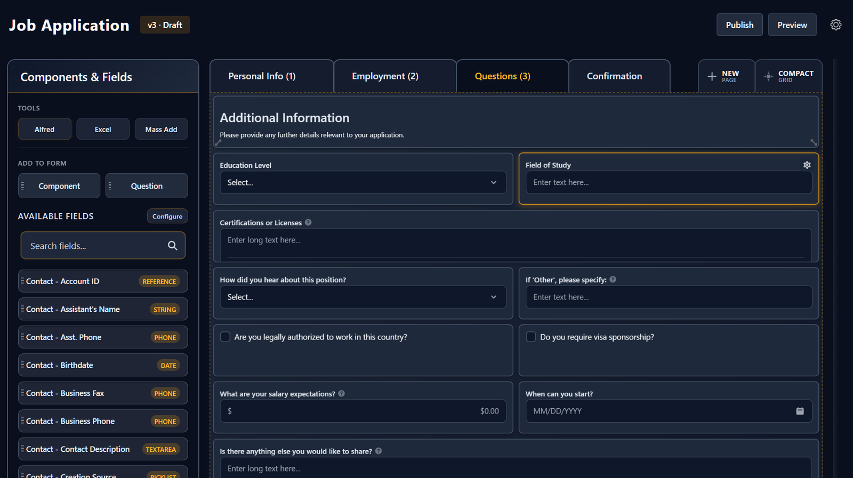Open the settings gear in top-right corner
This screenshot has width=853, height=478.
[x=835, y=25]
